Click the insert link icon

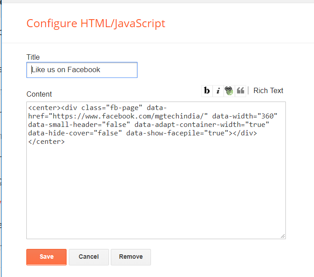tap(229, 90)
